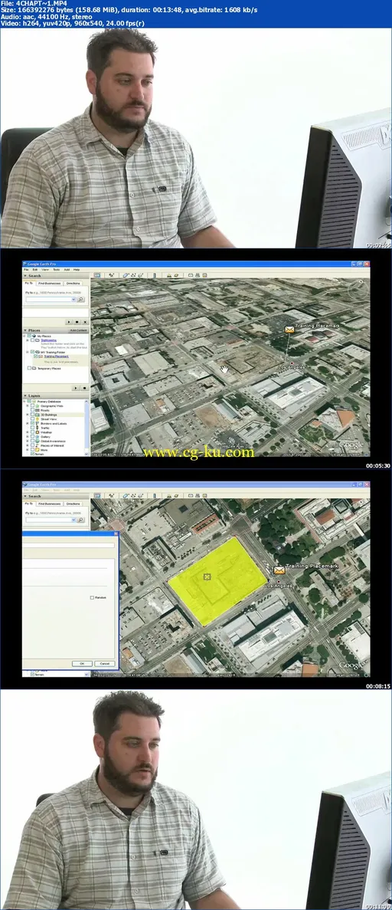Switch to Find Businesses tab in 00:05:30 frame
This screenshot has width=392, height=910.
[49, 283]
